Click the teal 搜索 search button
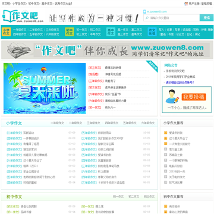Screen dimensions: 214x214 206,18
